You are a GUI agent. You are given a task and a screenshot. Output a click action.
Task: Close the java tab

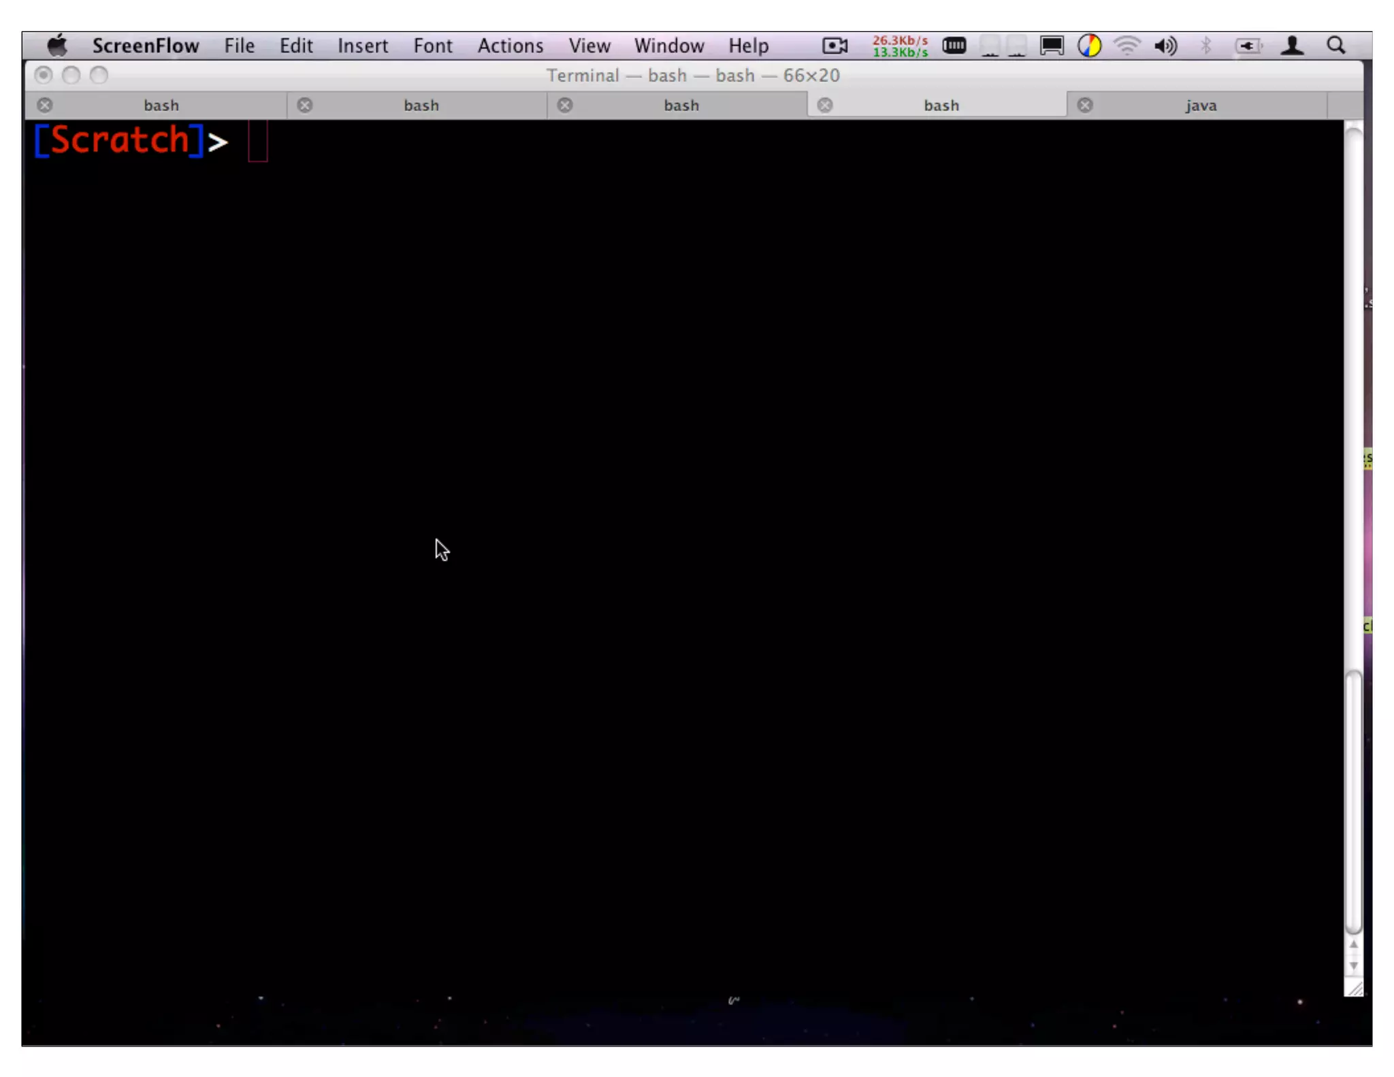pos(1085,106)
